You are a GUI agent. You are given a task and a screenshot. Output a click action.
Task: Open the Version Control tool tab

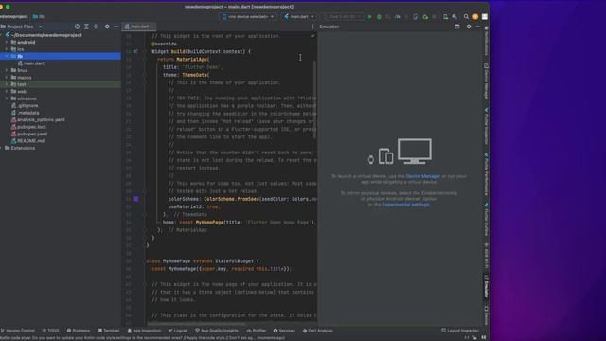point(18,331)
